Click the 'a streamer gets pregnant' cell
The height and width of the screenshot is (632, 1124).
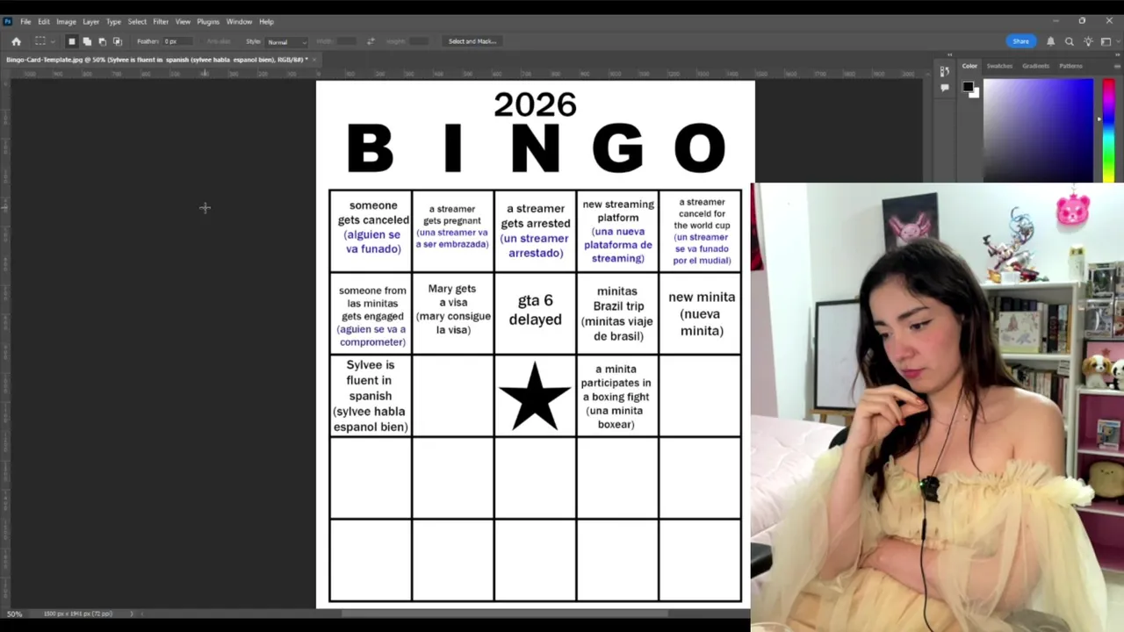[x=453, y=230]
